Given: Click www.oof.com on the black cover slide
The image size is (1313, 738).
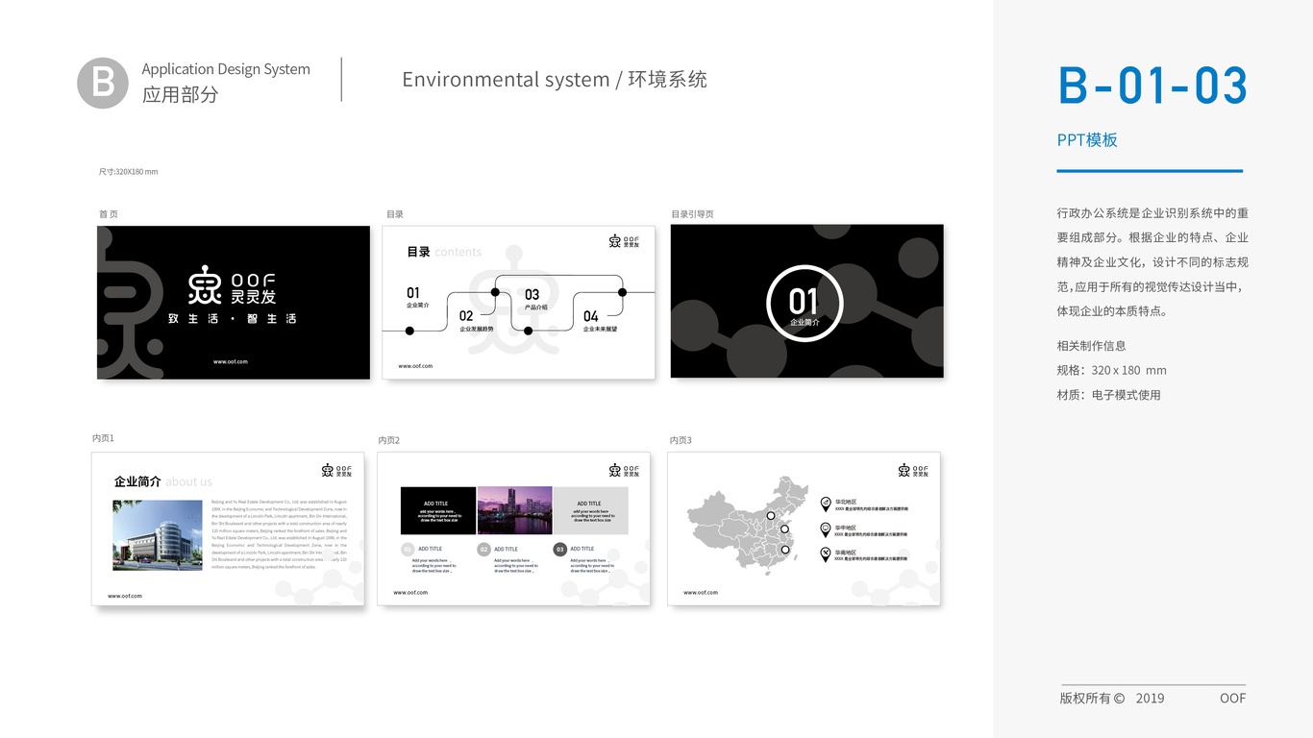Looking at the screenshot, I should pyautogui.click(x=231, y=361).
